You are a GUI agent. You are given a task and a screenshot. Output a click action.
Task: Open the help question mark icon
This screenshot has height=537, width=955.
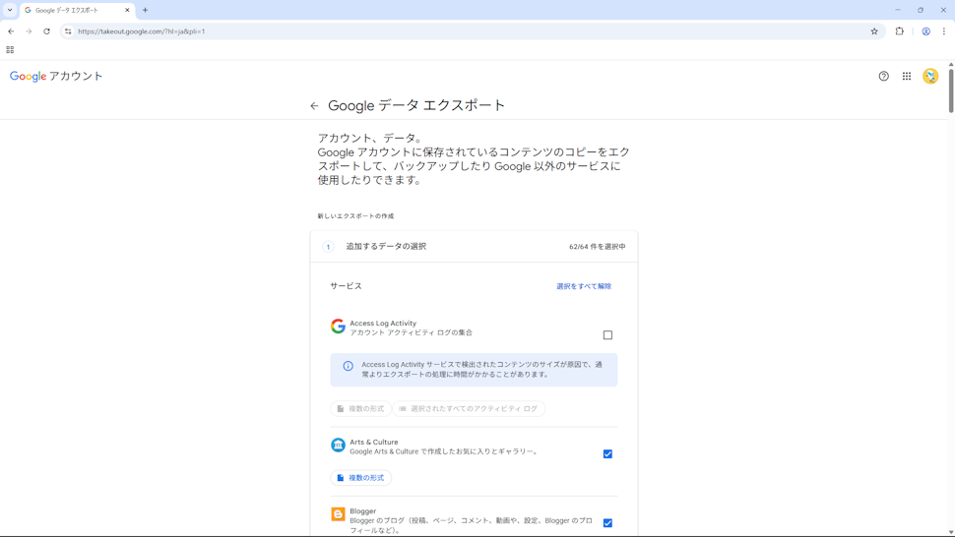pos(884,76)
